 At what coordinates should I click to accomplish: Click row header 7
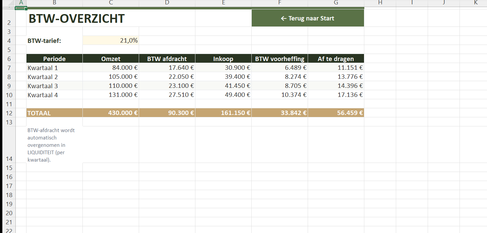tap(9, 68)
